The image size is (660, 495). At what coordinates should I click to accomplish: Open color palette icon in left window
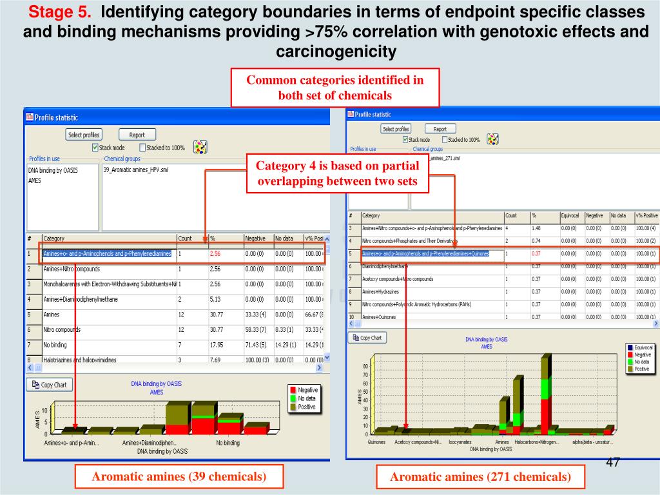[200, 147]
